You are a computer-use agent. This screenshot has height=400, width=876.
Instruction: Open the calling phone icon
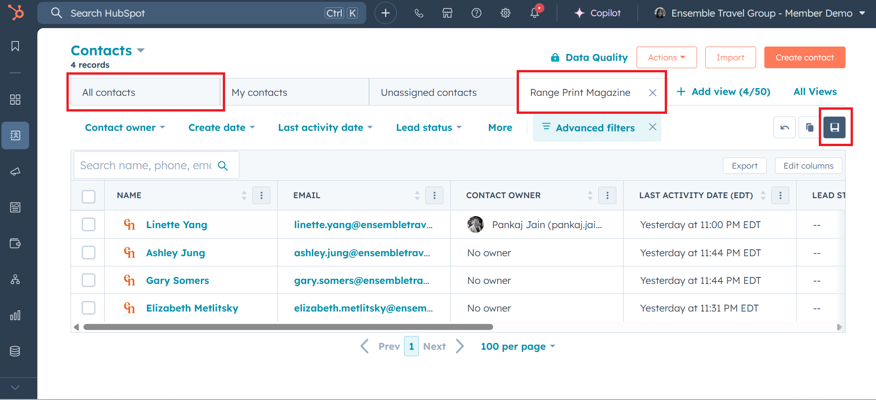pos(419,13)
